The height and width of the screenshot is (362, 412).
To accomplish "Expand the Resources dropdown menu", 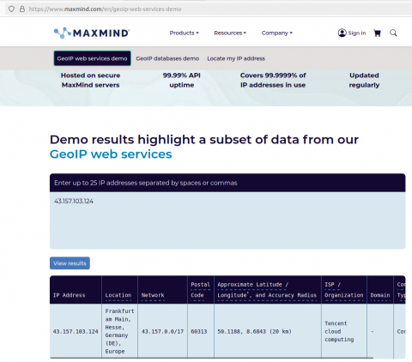I will 230,33.
